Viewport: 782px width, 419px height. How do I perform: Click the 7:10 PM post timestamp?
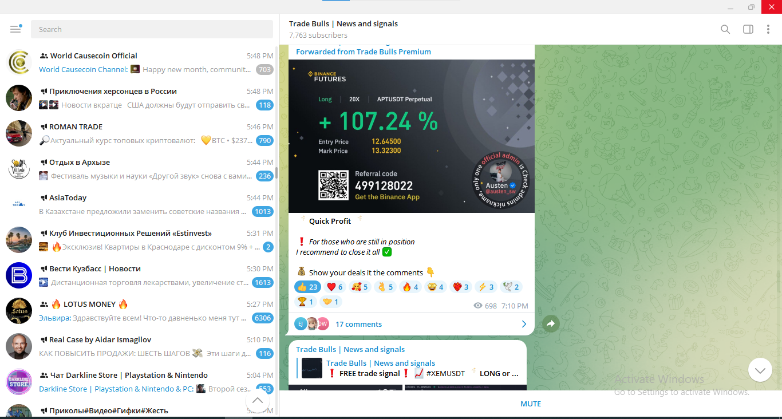pyautogui.click(x=515, y=306)
